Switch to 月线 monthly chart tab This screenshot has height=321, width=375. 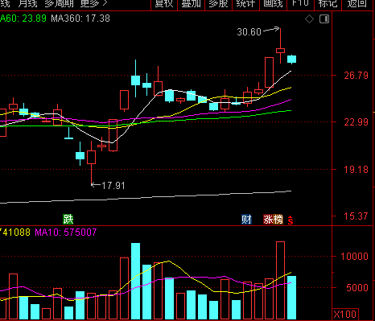[27, 3]
